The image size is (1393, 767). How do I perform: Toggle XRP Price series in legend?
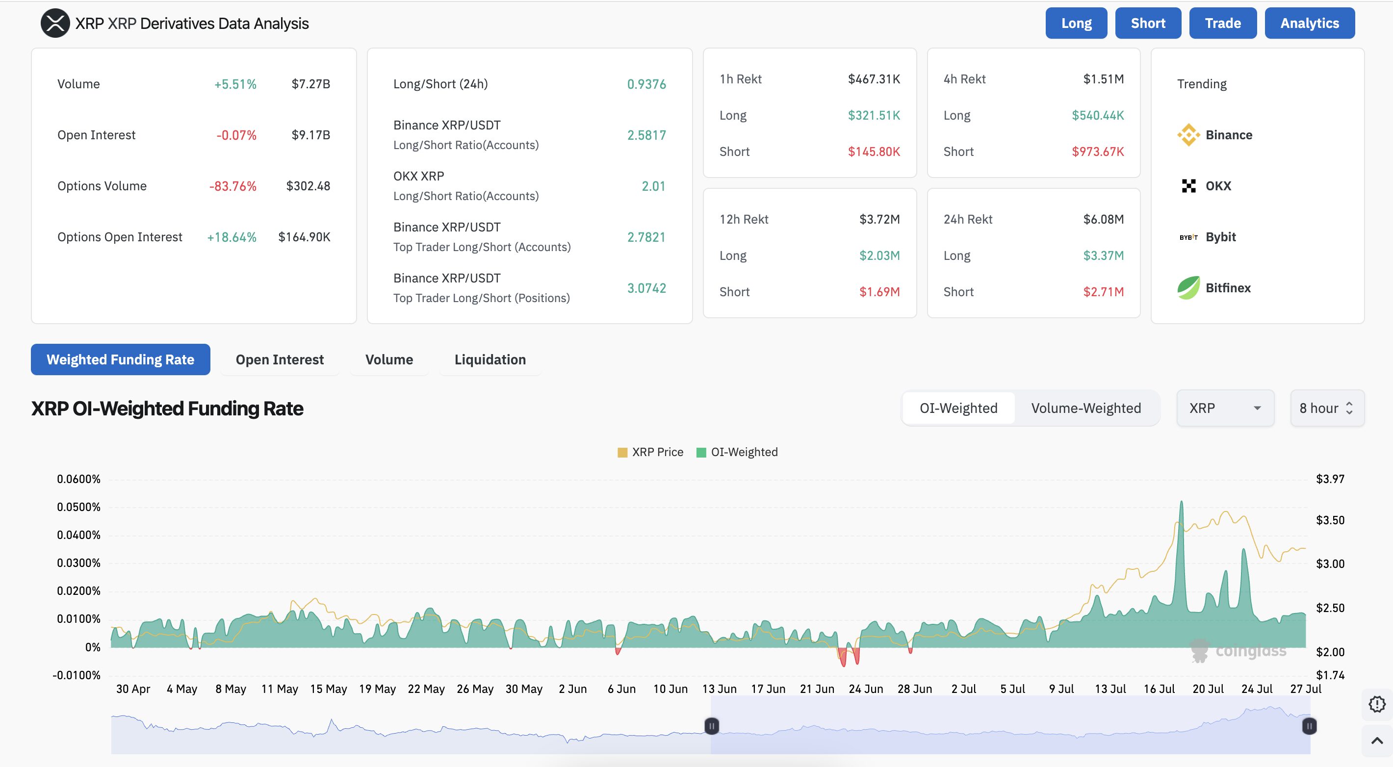click(x=650, y=453)
